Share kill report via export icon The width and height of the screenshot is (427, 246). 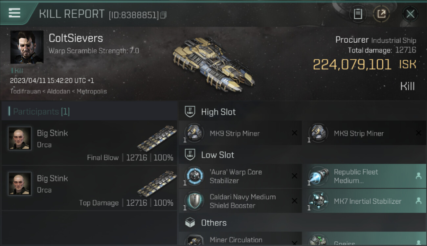tap(381, 14)
